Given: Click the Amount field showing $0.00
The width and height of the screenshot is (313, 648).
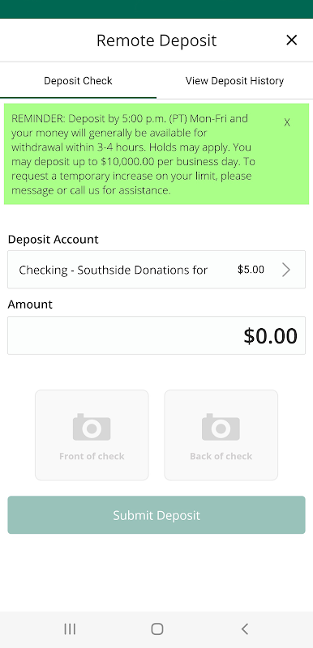Looking at the screenshot, I should pyautogui.click(x=156, y=335).
